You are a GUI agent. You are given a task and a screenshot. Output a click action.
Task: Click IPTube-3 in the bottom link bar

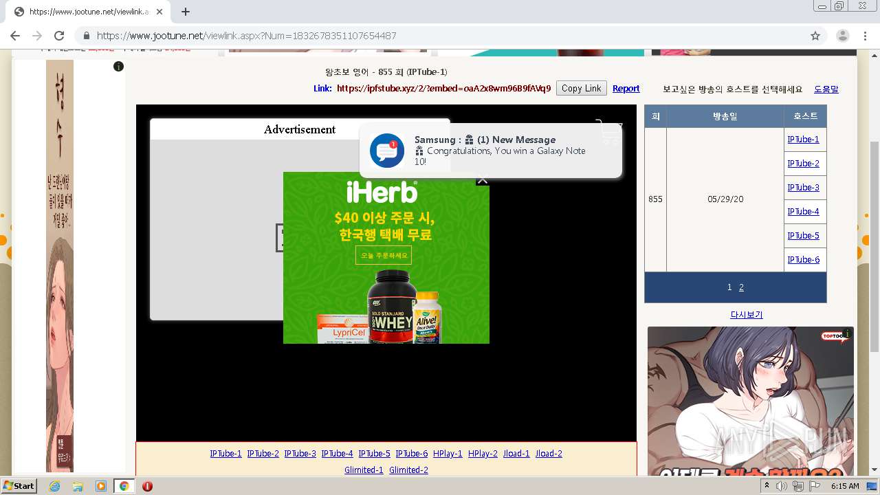point(300,454)
